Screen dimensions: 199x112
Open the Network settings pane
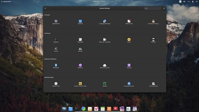click(80, 66)
